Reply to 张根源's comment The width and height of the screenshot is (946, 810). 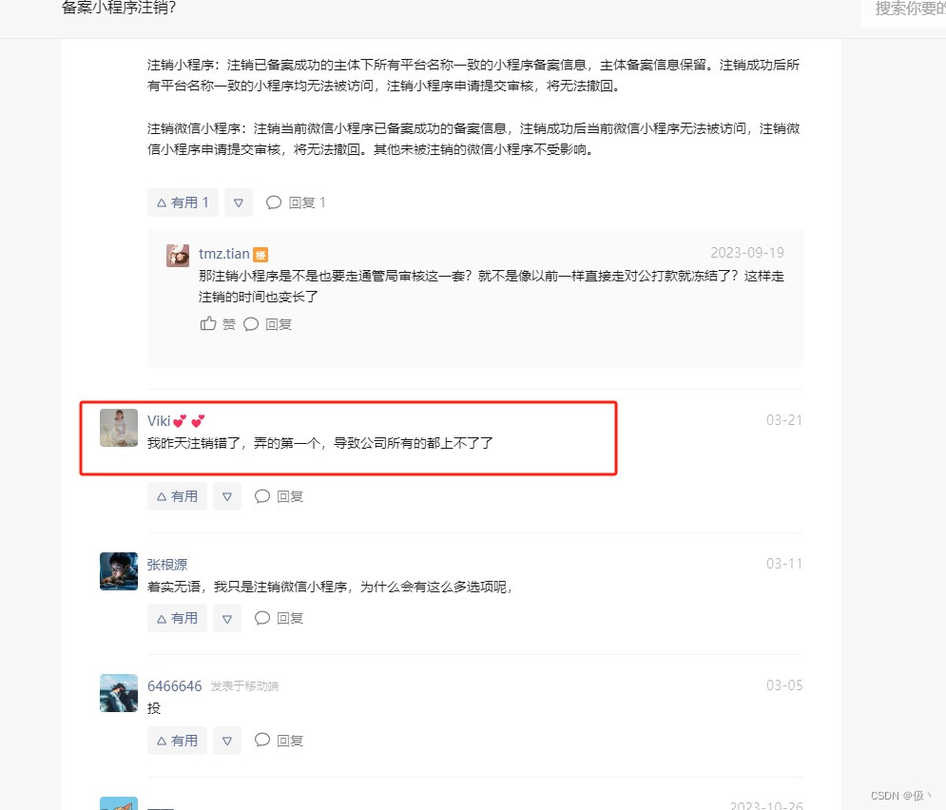[x=279, y=618]
